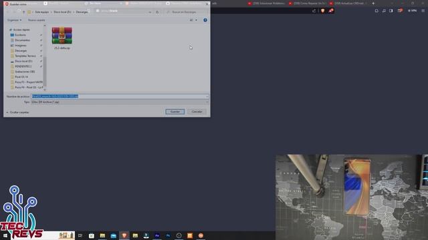Select the Poco F3 folder in the navigation pane
This screenshot has height=240, width=428.
[29, 82]
